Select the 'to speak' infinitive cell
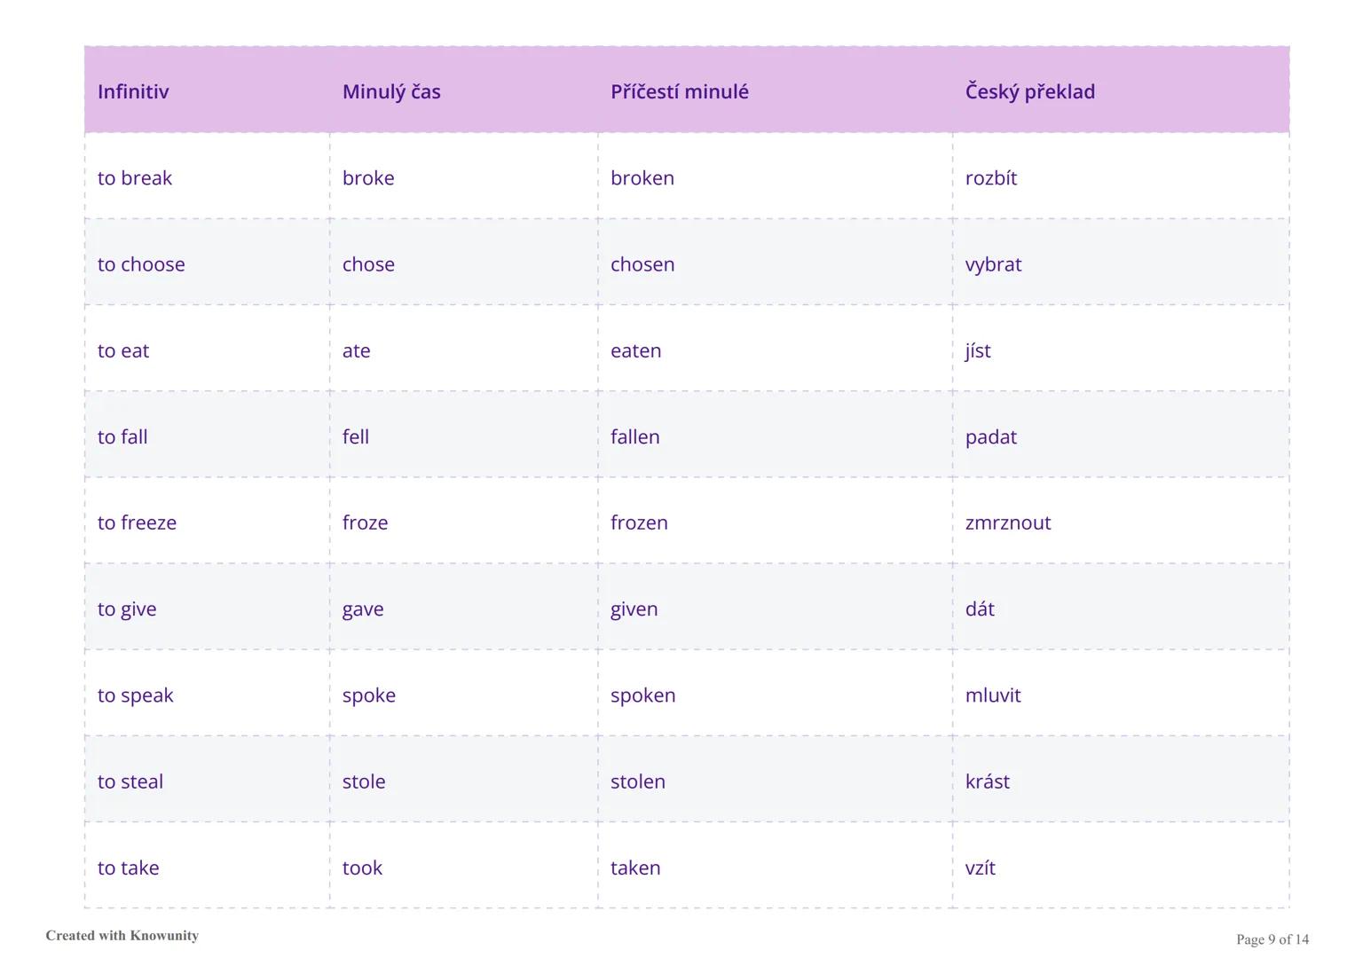The width and height of the screenshot is (1355, 958). tap(136, 695)
